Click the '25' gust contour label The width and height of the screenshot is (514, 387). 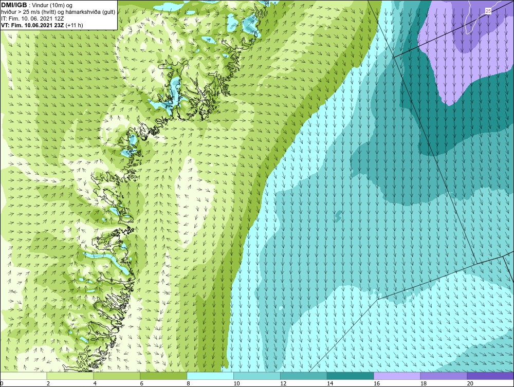pyautogui.click(x=488, y=11)
